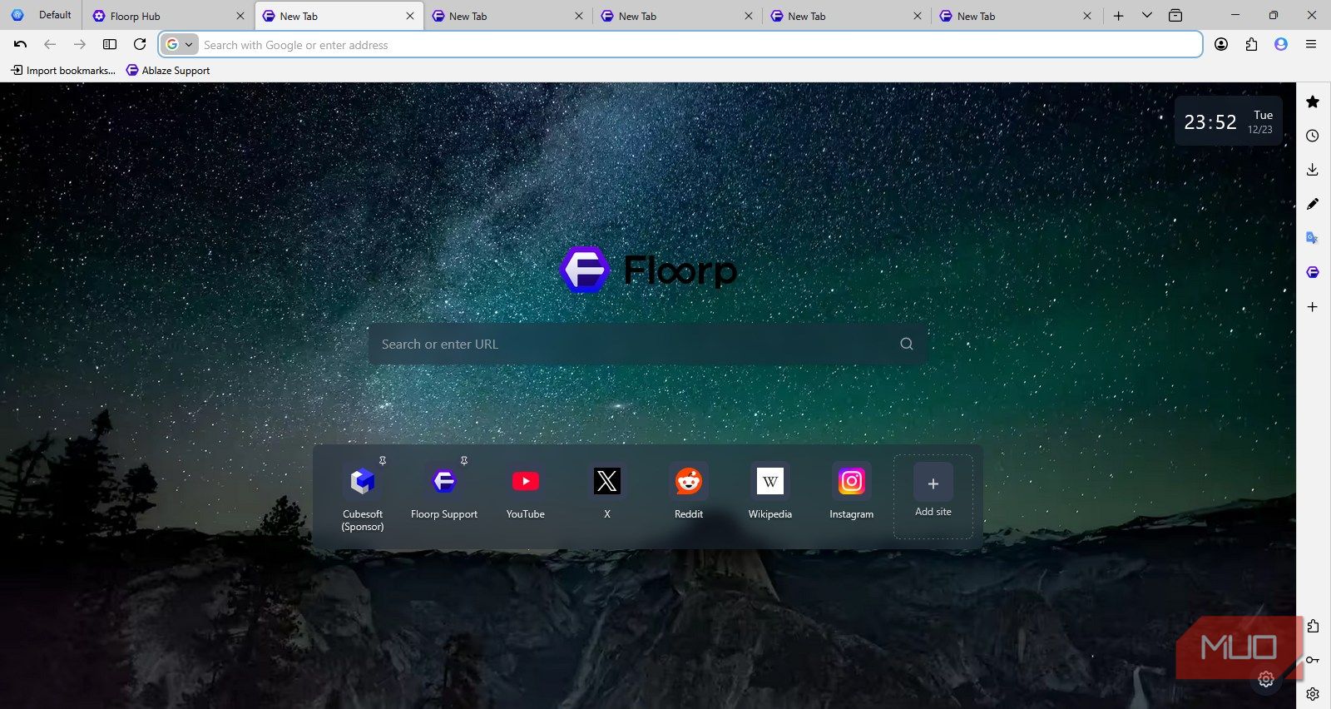Open the Instagram shortcut
The image size is (1331, 709).
852,491
